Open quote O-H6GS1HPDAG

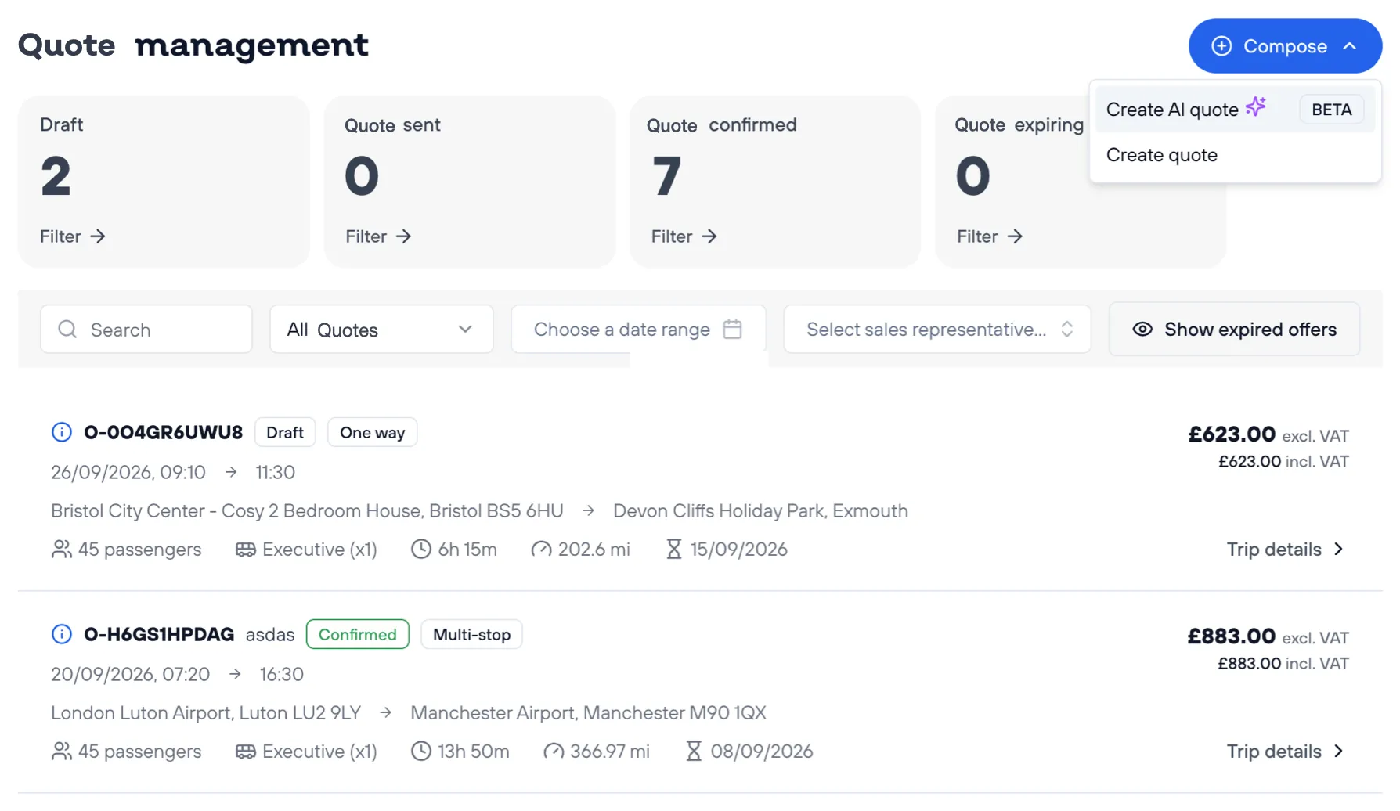click(x=159, y=634)
